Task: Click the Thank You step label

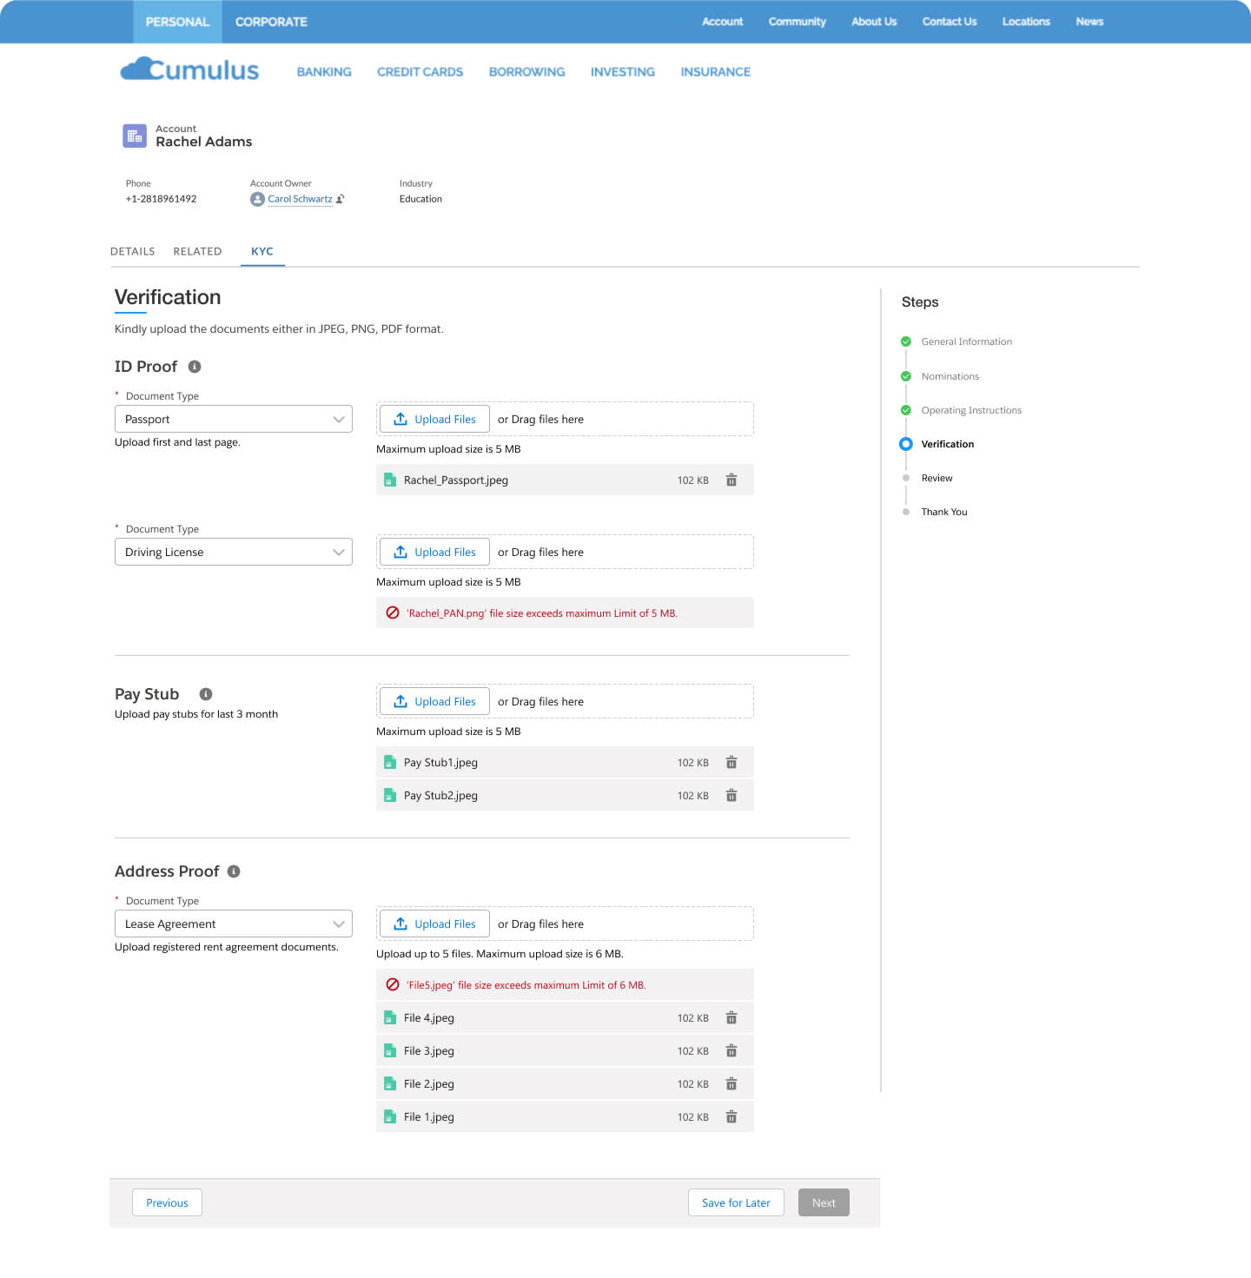Action: click(x=944, y=512)
